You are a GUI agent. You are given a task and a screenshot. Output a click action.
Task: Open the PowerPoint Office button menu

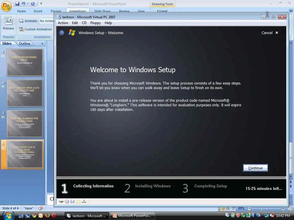click(6, 6)
